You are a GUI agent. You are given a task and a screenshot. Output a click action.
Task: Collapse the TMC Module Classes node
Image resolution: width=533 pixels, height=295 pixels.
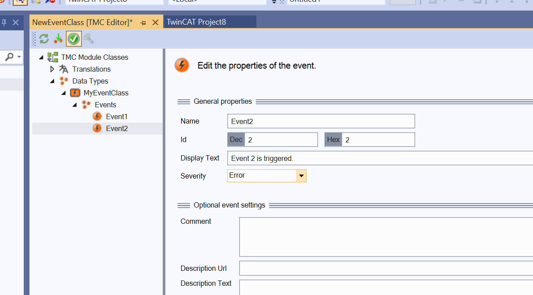(41, 57)
